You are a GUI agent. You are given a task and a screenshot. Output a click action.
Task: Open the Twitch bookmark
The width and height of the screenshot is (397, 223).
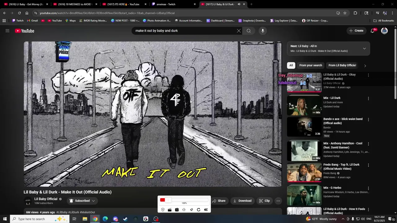[x=18, y=21]
